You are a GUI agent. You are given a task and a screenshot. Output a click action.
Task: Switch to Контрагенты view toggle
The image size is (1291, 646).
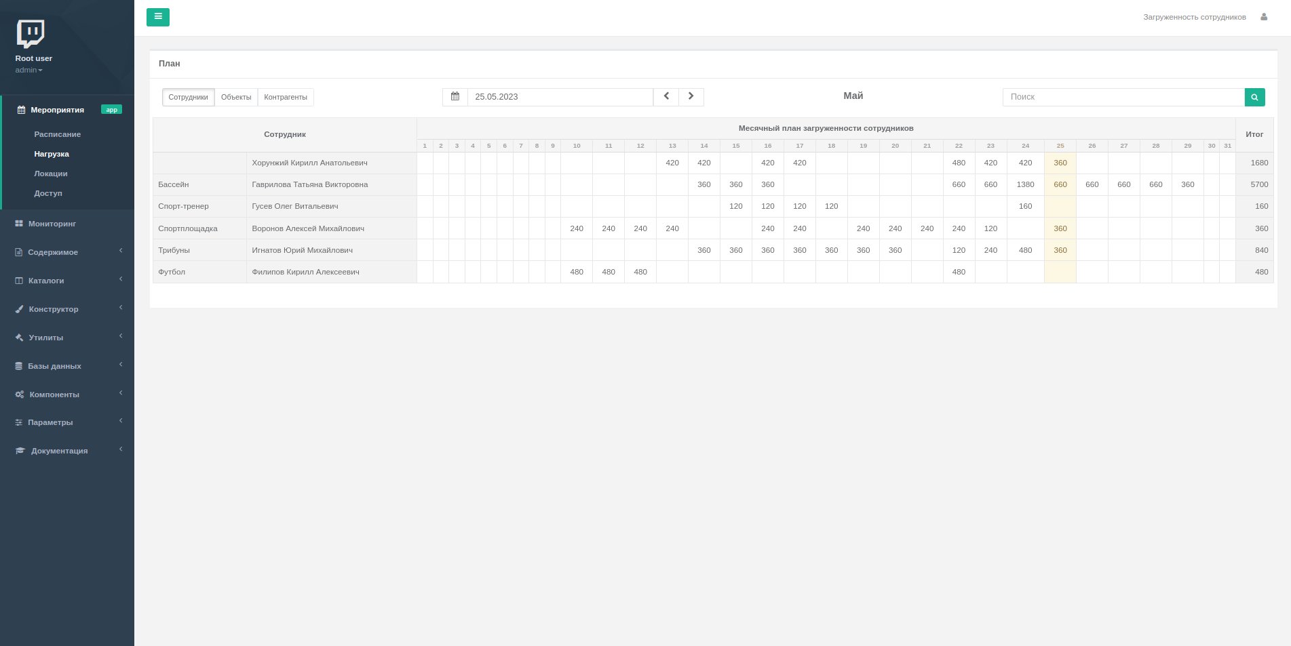pos(286,97)
